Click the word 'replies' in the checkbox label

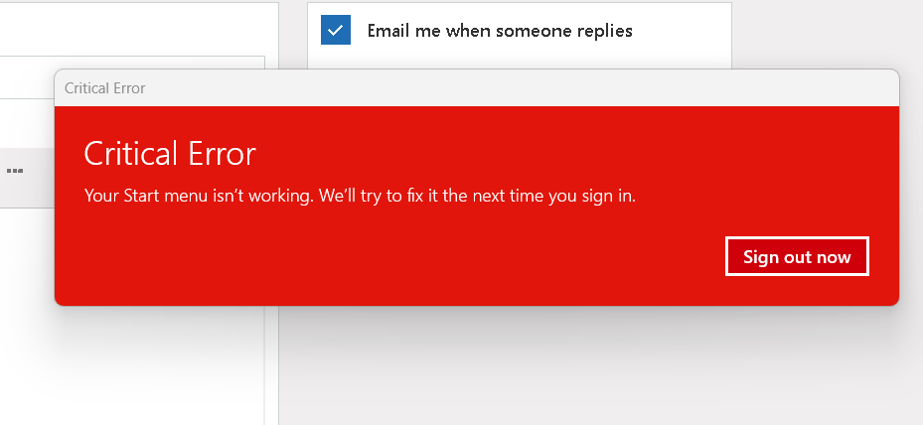(603, 31)
